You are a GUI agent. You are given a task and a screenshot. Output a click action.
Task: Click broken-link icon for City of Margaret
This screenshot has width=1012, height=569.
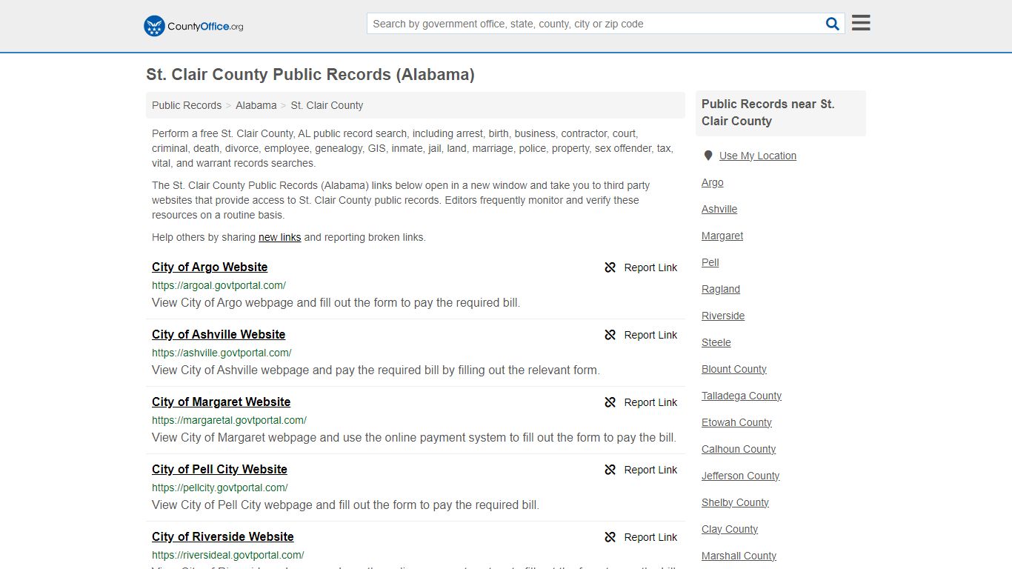(610, 402)
